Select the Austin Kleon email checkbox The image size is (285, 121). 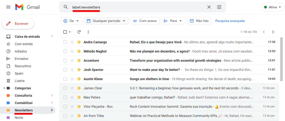(x=65, y=79)
